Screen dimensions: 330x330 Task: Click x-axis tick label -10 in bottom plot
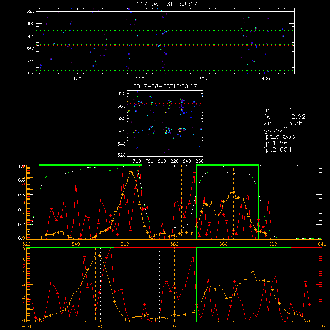point(26,327)
